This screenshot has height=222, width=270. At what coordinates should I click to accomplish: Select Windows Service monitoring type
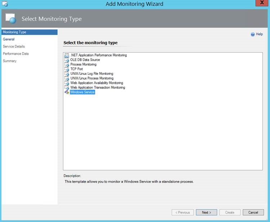click(82, 92)
